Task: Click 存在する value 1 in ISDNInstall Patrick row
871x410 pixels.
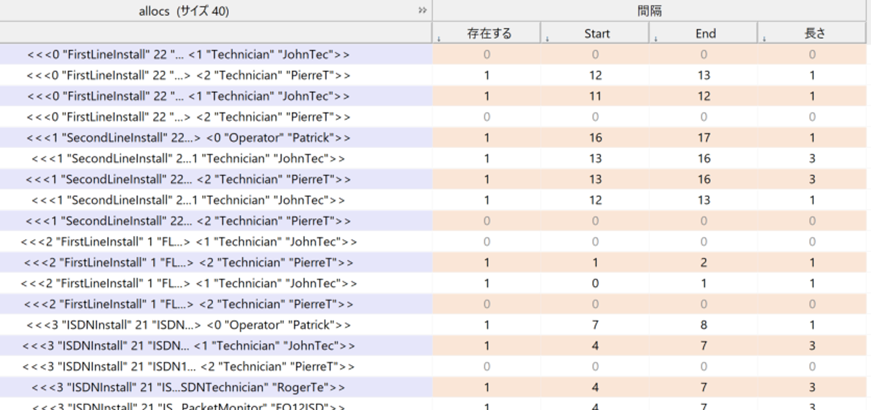Action: [x=487, y=325]
